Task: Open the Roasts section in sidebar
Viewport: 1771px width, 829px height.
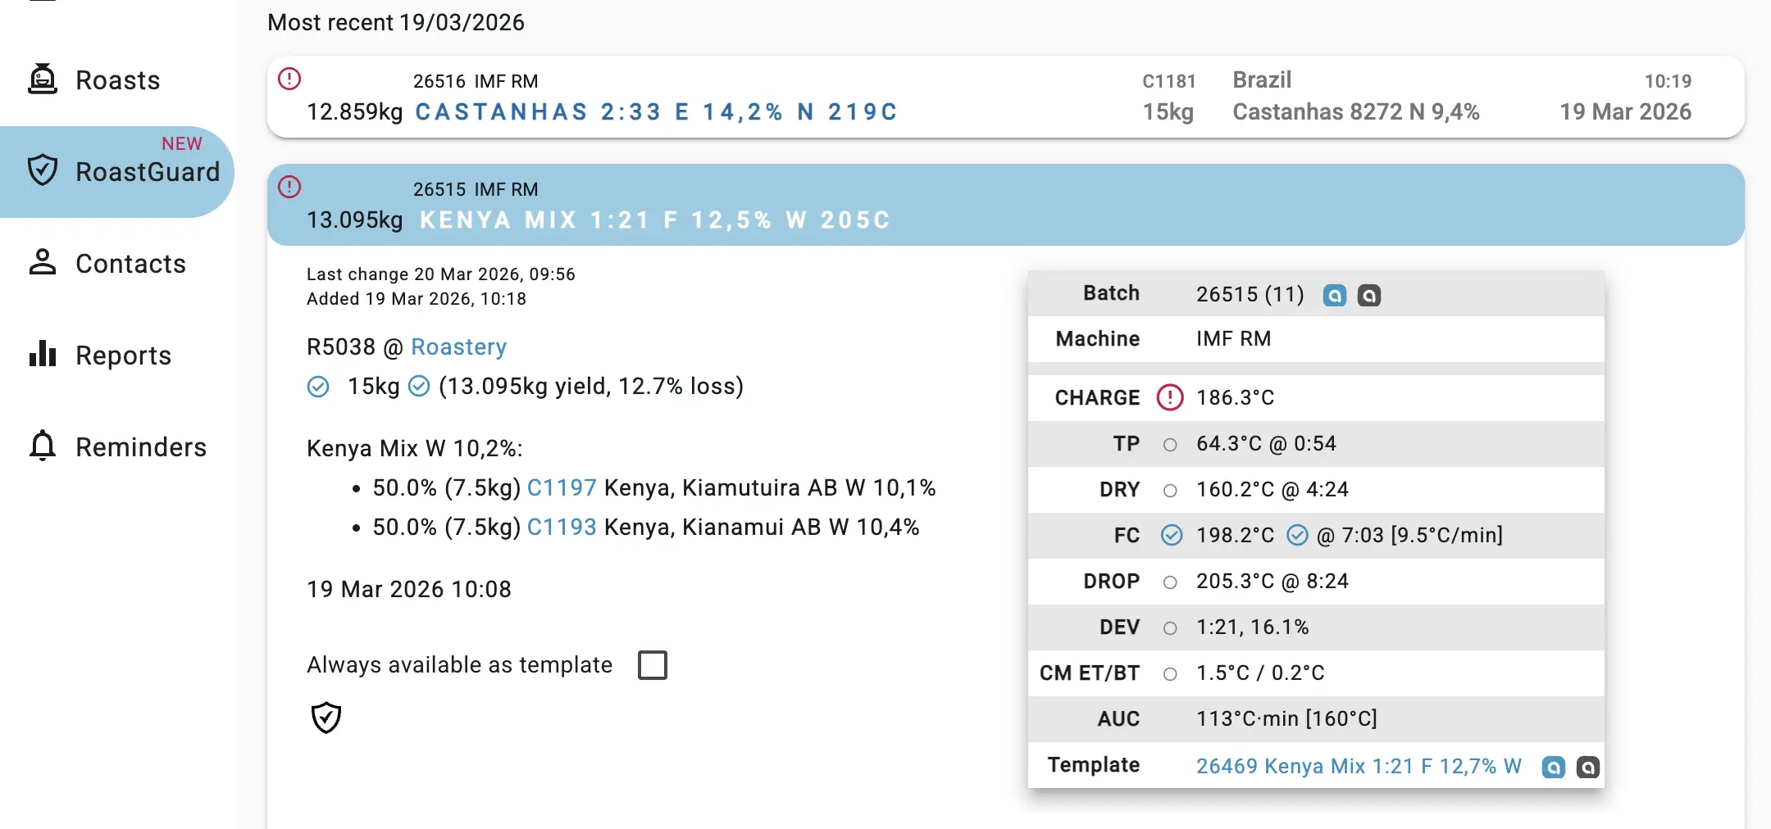Action: pos(117,80)
